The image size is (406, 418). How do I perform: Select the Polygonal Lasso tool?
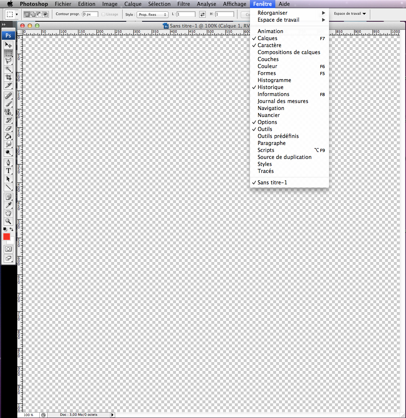[x=8, y=61]
